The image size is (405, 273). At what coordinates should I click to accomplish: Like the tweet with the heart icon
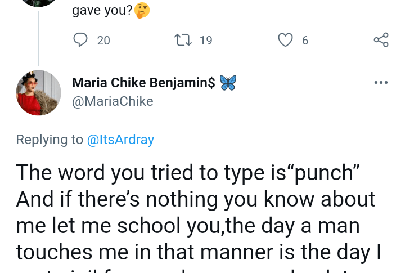[286, 40]
